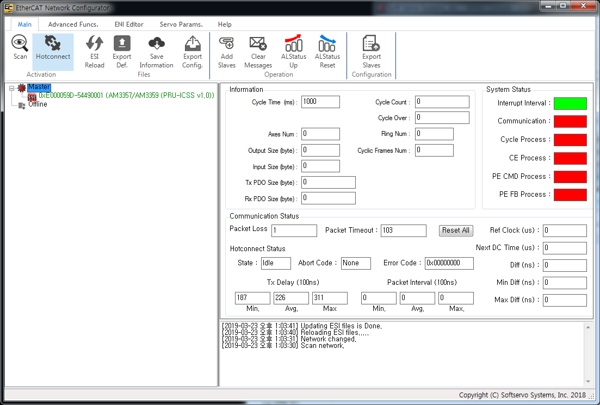Select the AM3357/AM3359 slave device entry

click(x=126, y=96)
